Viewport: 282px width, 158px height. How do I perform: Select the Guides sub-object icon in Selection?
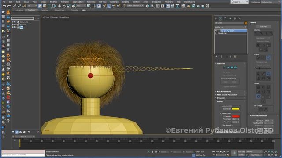225,68
